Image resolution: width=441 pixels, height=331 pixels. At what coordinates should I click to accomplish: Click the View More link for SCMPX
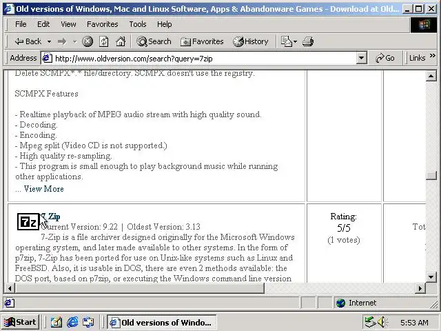coord(43,189)
